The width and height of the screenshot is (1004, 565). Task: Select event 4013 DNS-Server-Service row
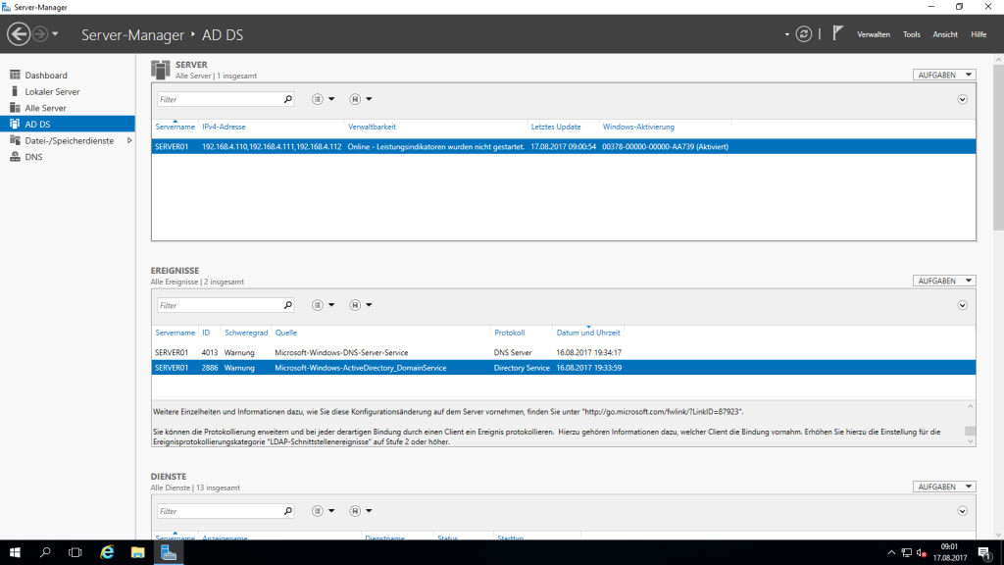pyautogui.click(x=564, y=352)
